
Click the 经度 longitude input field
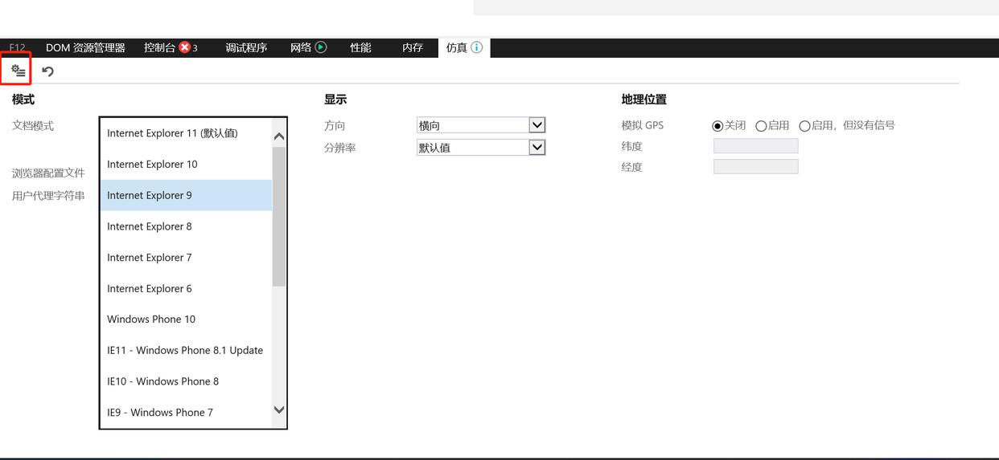755,167
